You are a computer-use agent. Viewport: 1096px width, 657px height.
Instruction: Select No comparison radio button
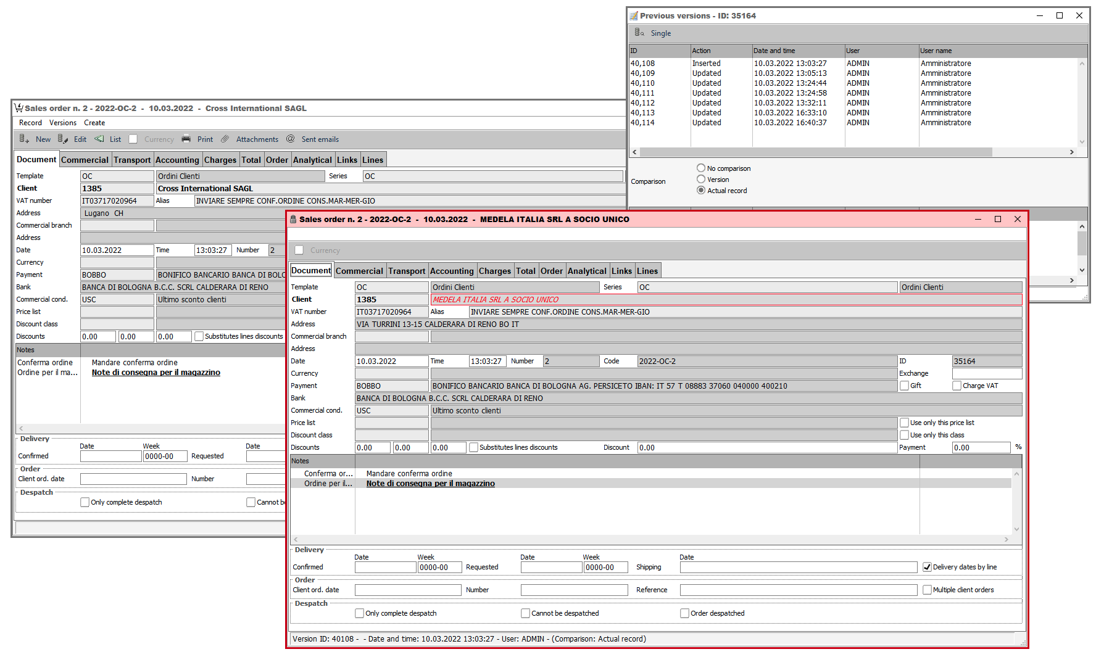(701, 168)
